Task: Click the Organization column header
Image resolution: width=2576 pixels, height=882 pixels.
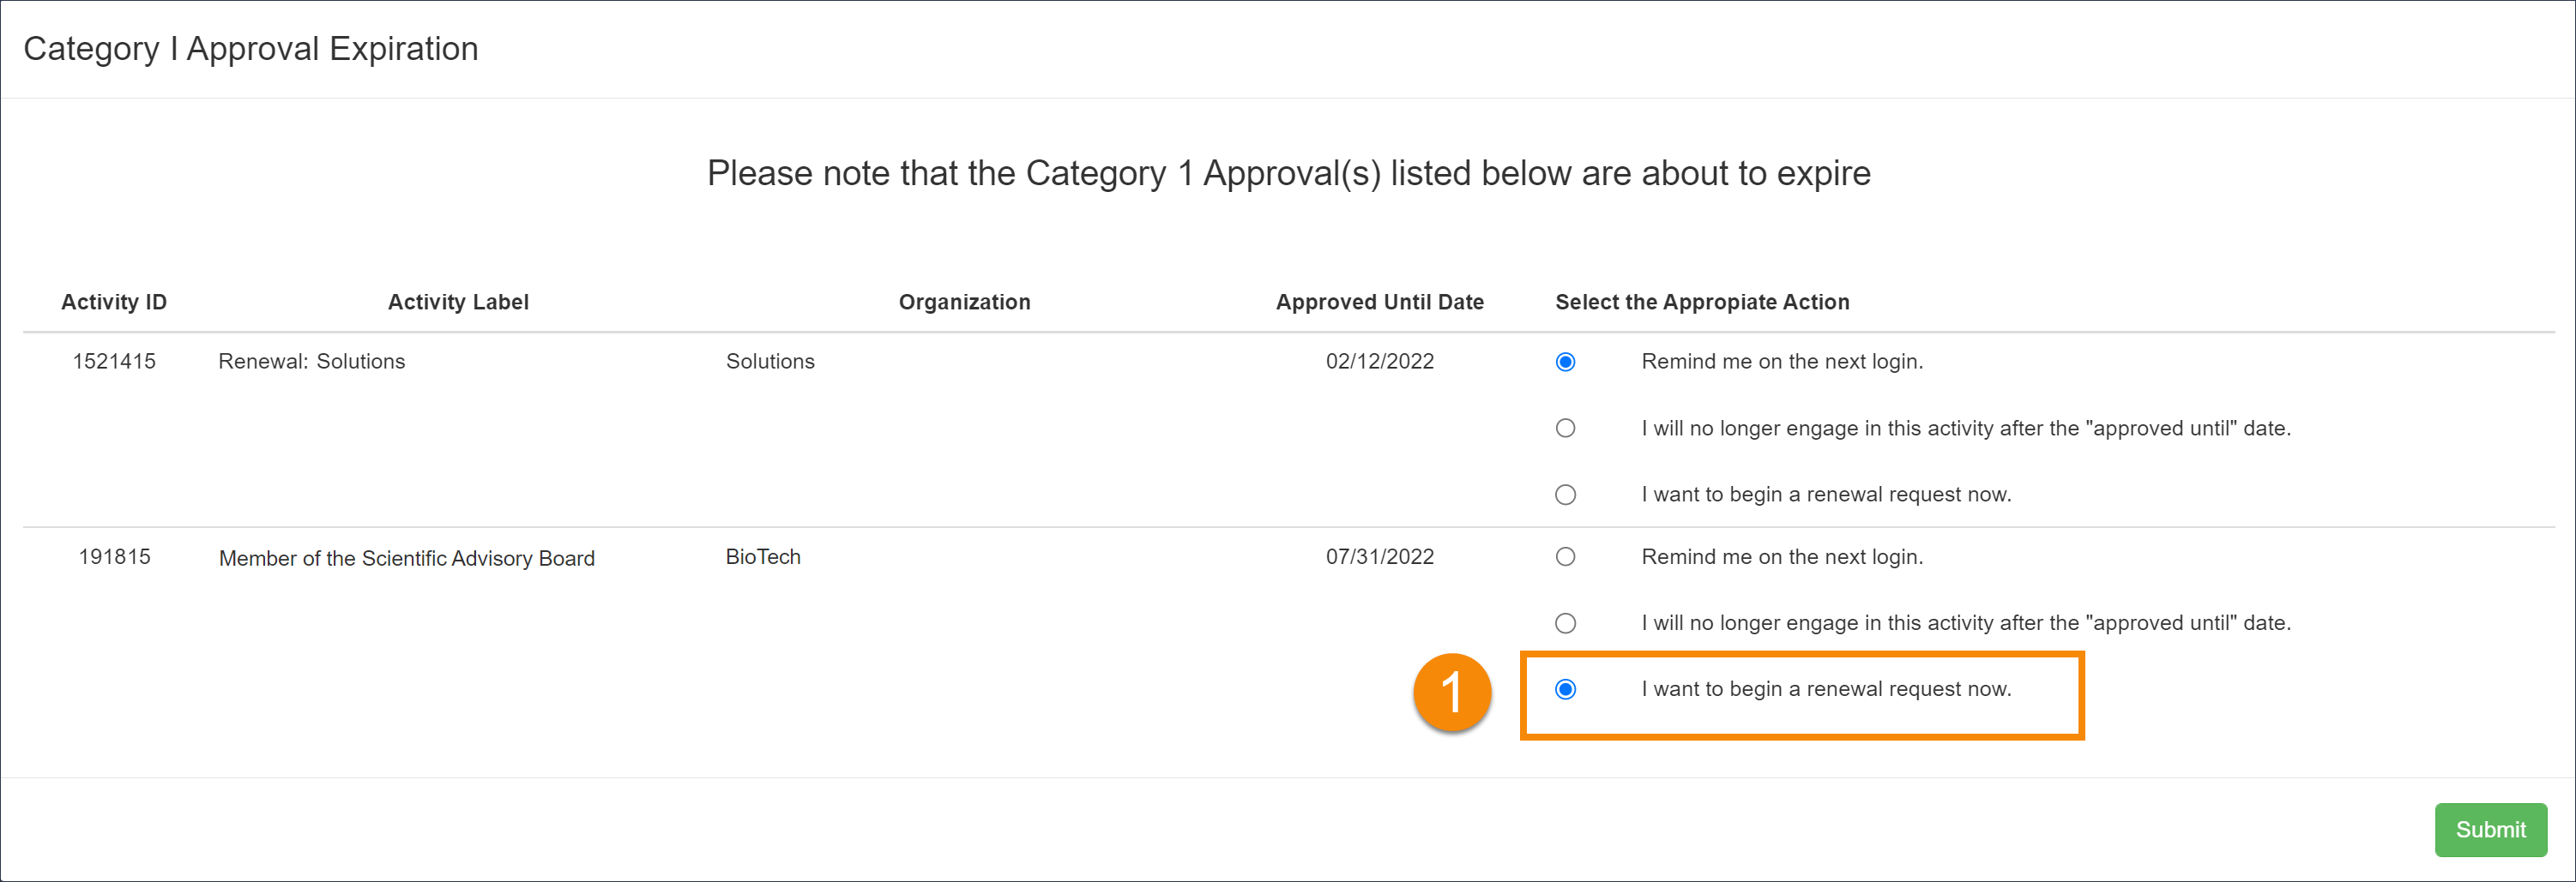Action: (x=964, y=302)
